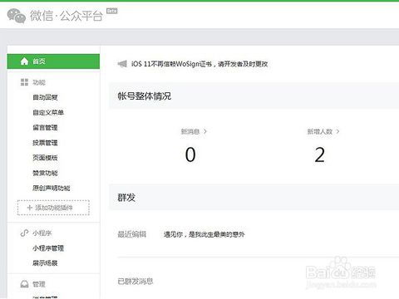
Task: Open 新增人数 details
Action: tap(320, 131)
